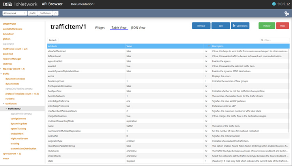The width and height of the screenshot is (292, 166).
Task: Expand the topology (count = 2) node
Action: point(1,69)
